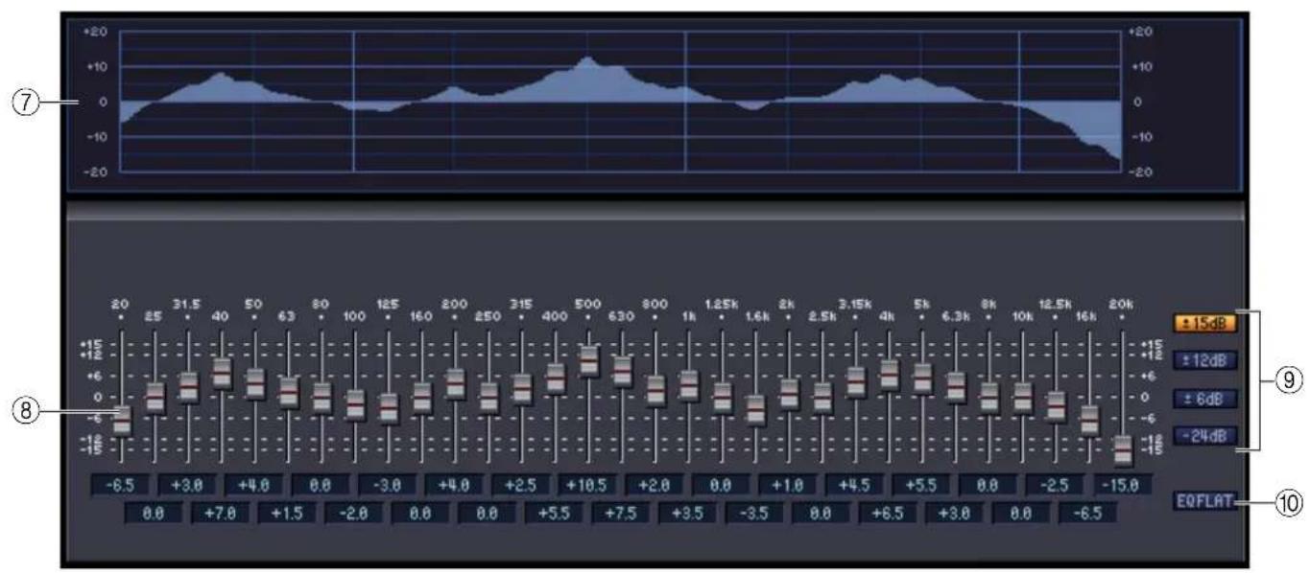1310x573 pixels.
Task: Click the 8k band fader
Action: click(x=988, y=396)
